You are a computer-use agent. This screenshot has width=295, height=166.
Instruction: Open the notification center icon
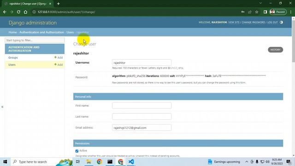click(289, 162)
